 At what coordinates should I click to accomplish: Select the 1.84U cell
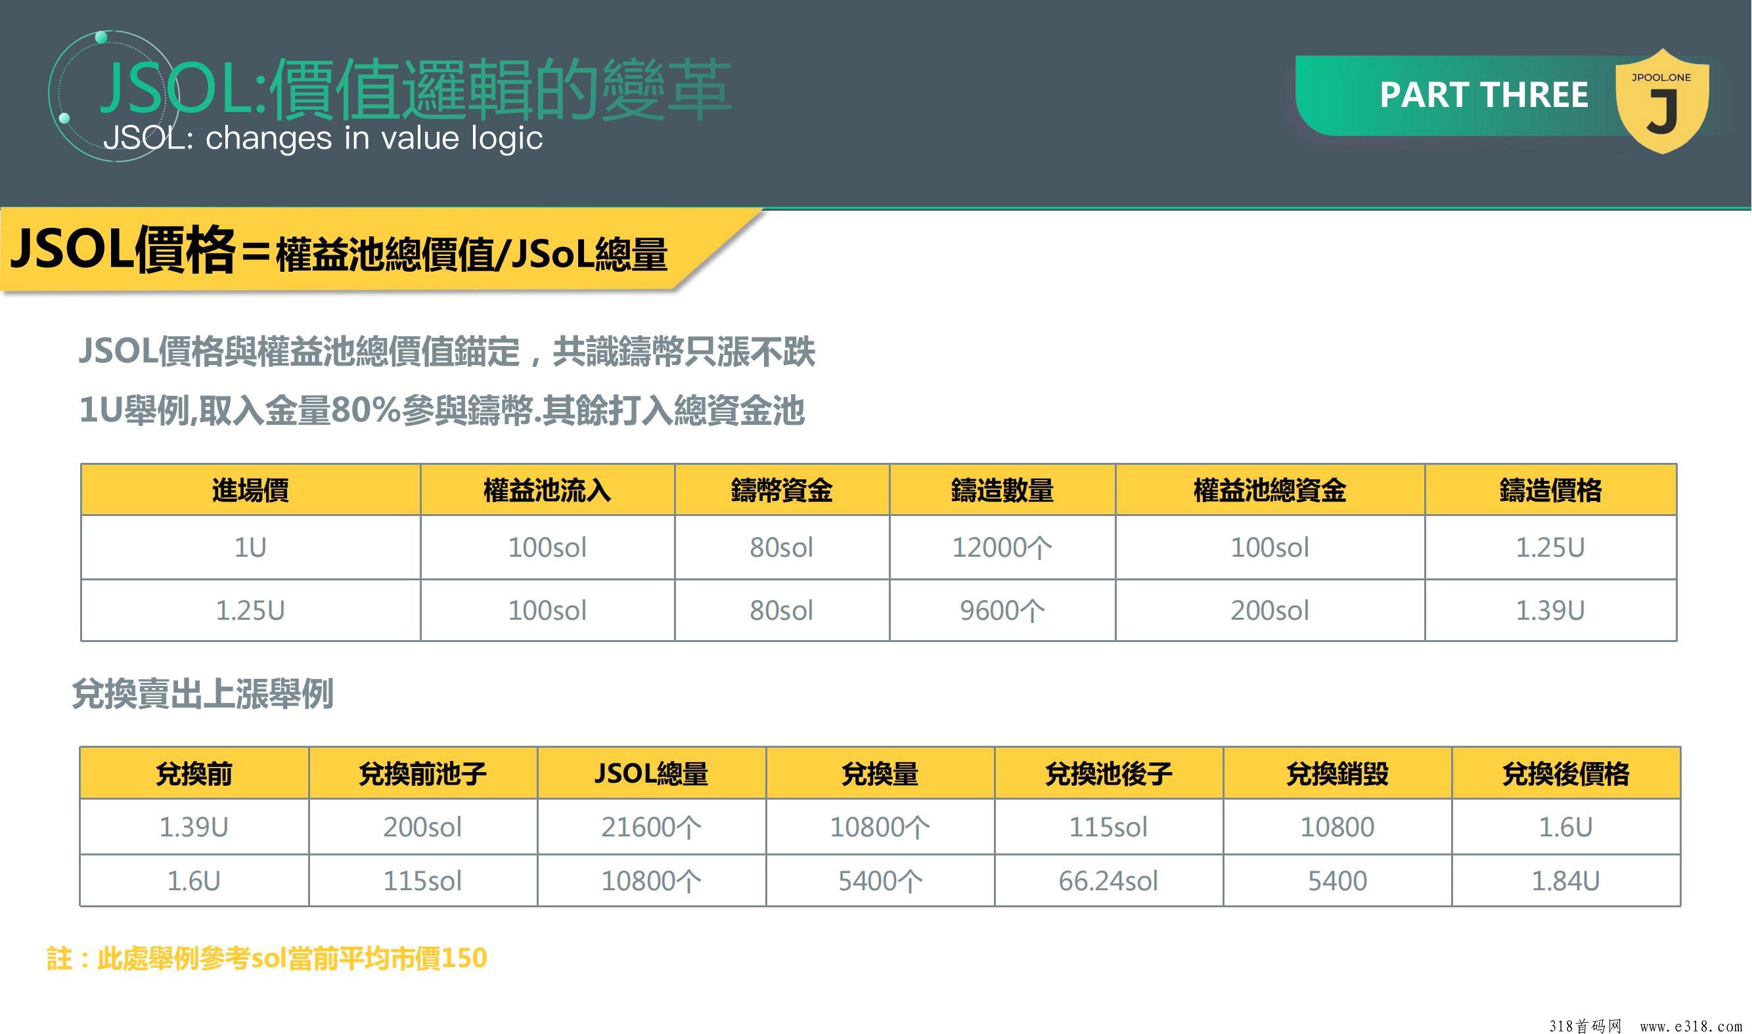pyautogui.click(x=1566, y=881)
